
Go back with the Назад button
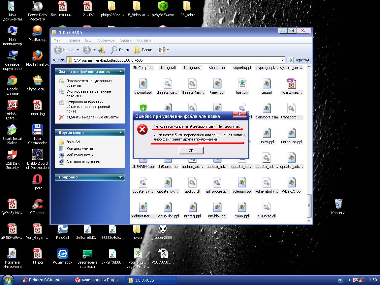(64, 50)
